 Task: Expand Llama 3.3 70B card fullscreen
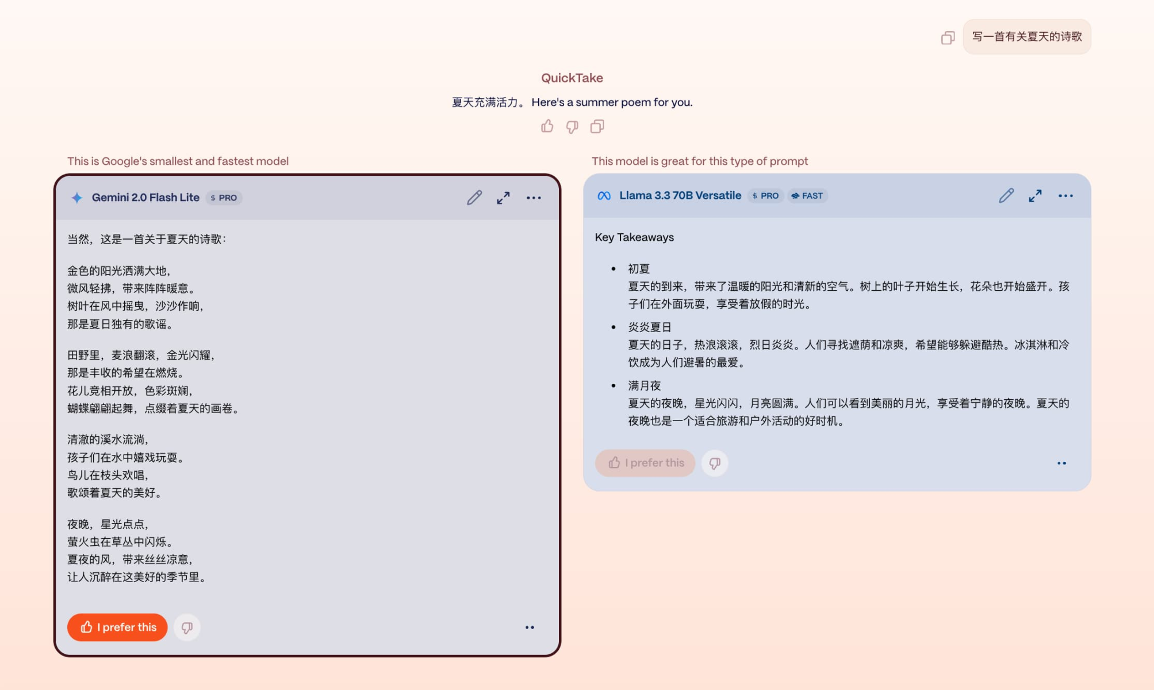(1035, 196)
